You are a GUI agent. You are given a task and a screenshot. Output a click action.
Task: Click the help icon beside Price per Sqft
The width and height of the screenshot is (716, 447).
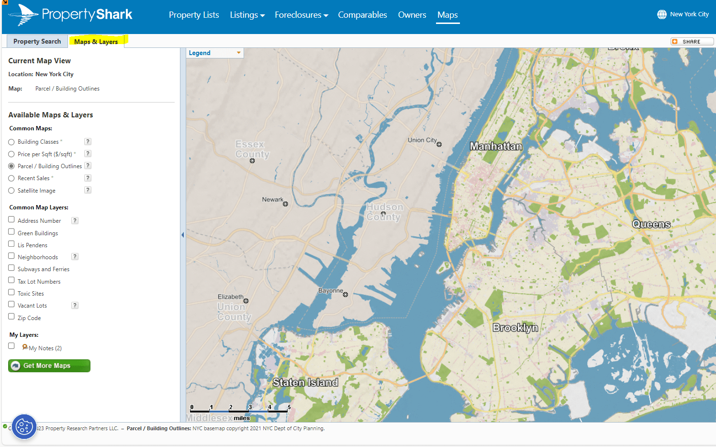[x=88, y=153]
